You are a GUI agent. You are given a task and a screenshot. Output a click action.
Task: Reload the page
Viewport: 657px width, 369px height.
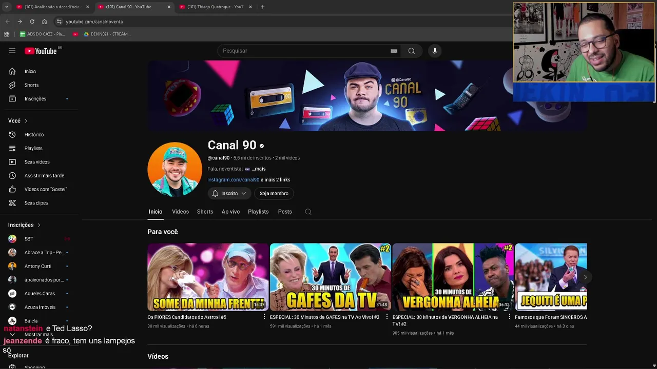[32, 22]
